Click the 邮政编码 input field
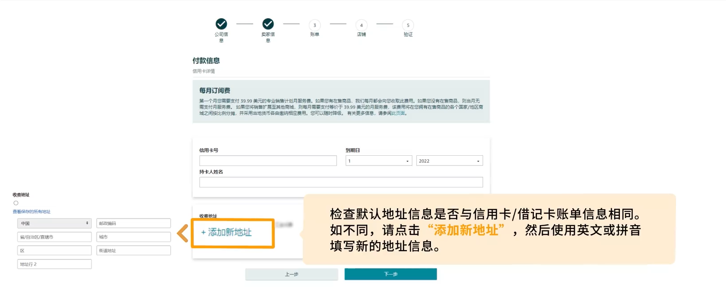 coord(134,223)
